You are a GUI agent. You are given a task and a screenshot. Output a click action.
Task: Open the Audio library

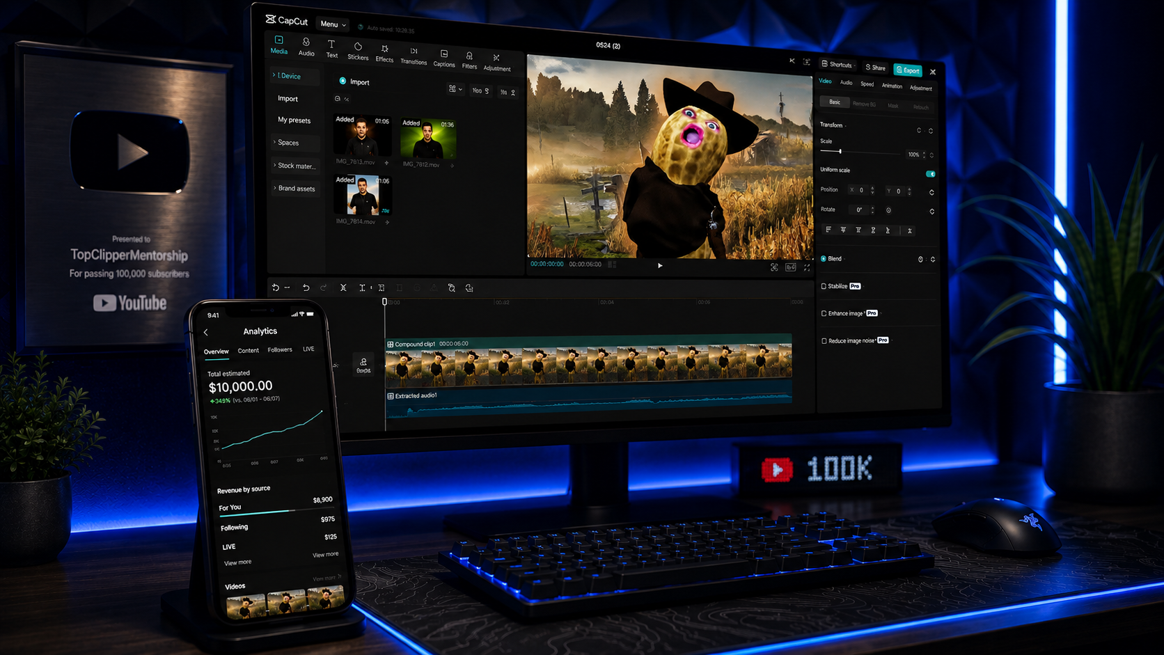[306, 47]
